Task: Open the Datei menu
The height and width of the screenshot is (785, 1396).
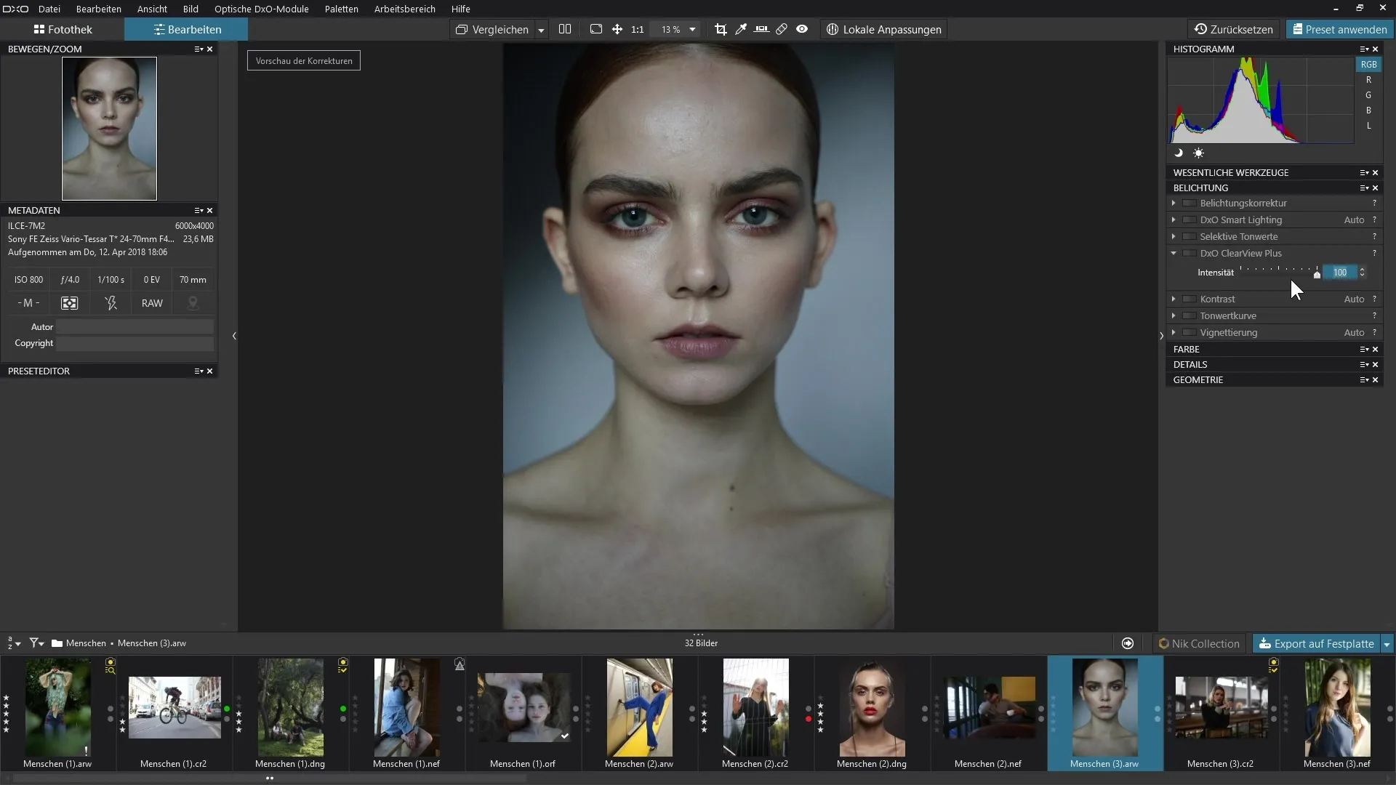Action: [x=49, y=9]
